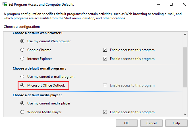Close the dialog with X button
This screenshot has height=130, width=191.
(184, 4)
